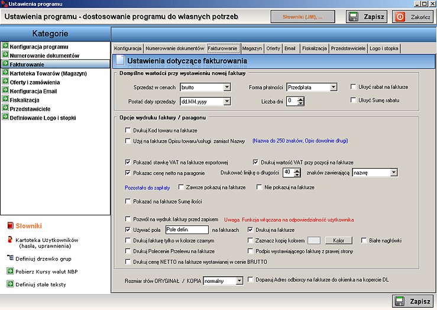Uncheck Pokazać cenę netto na paragonie
The width and height of the screenshot is (437, 310).
pos(128,173)
